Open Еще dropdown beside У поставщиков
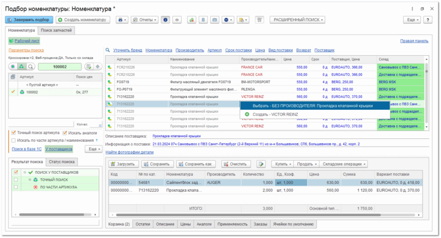This screenshot has width=441, height=238. coord(94,149)
